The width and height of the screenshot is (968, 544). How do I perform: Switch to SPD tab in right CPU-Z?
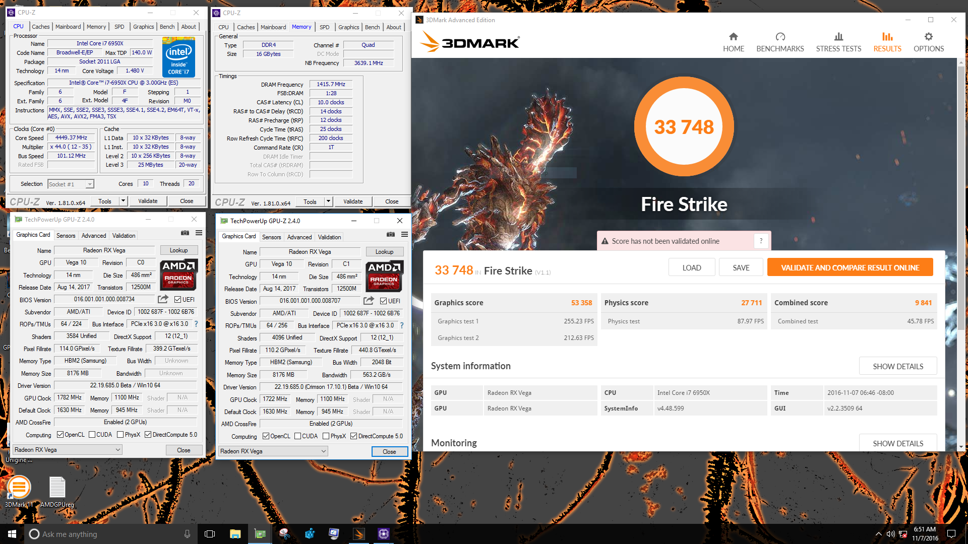tap(325, 27)
